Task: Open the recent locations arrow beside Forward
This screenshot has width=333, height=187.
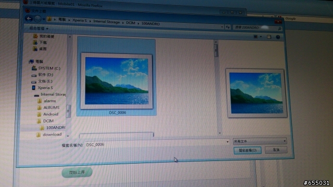Action: click(44, 19)
